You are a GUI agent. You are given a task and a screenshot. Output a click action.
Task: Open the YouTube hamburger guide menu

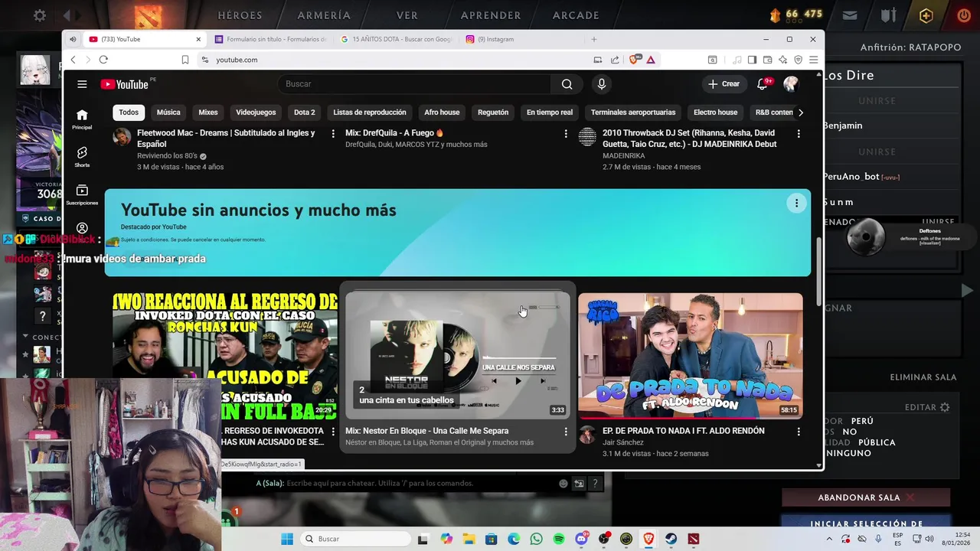(82, 84)
